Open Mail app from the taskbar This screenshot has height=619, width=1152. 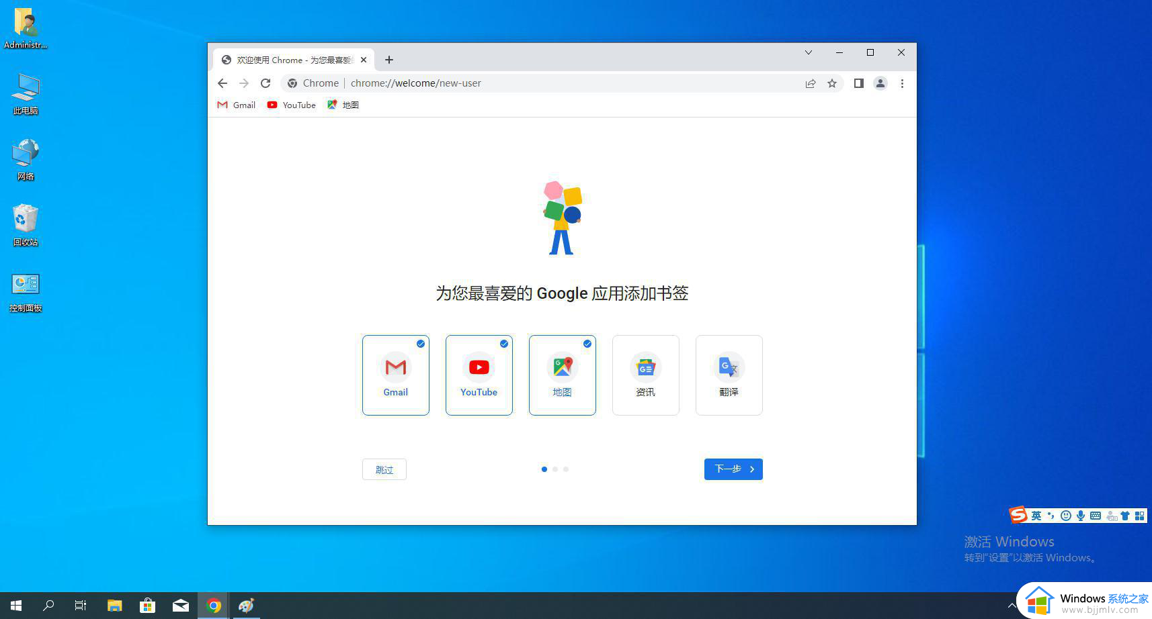(181, 606)
